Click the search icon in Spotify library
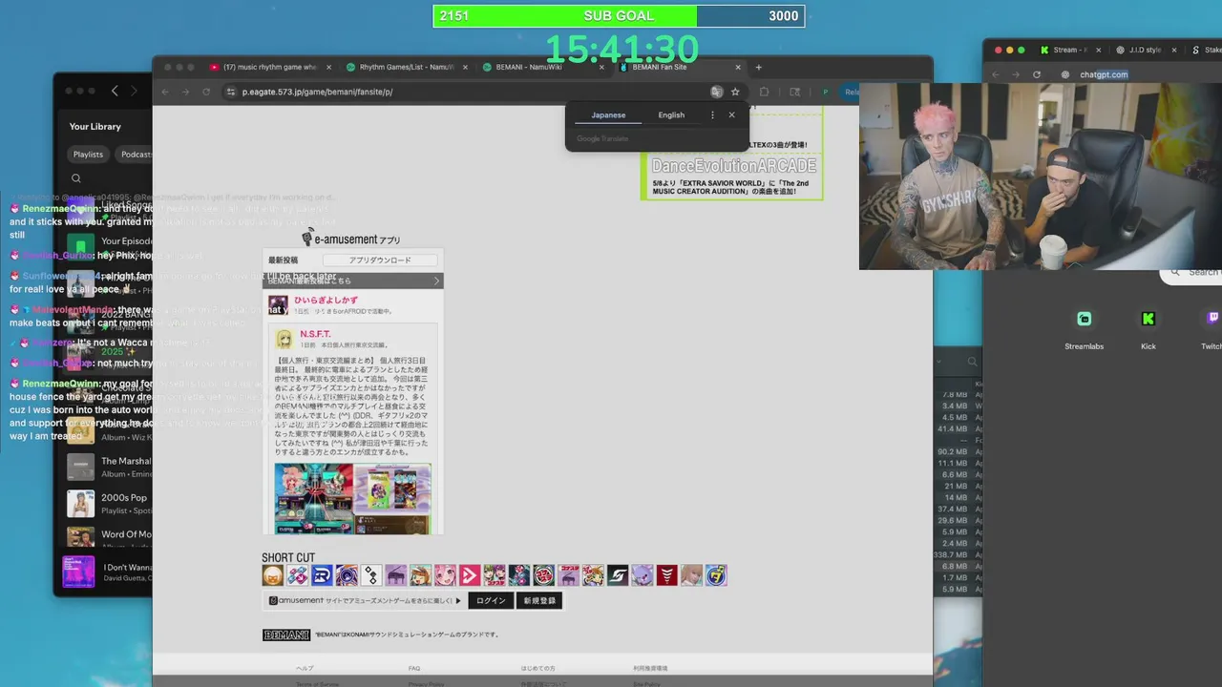This screenshot has height=687, width=1222. (76, 178)
